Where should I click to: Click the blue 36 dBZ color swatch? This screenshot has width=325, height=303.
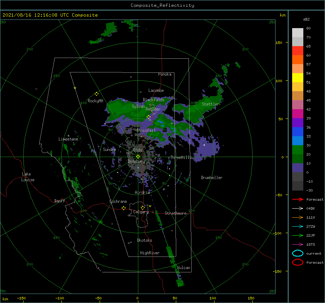pos(298,132)
